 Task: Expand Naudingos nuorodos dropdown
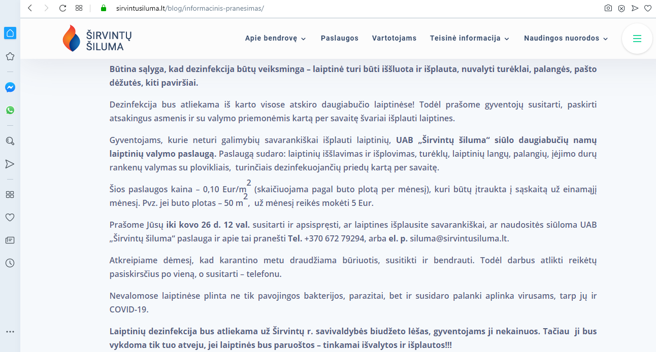point(566,38)
